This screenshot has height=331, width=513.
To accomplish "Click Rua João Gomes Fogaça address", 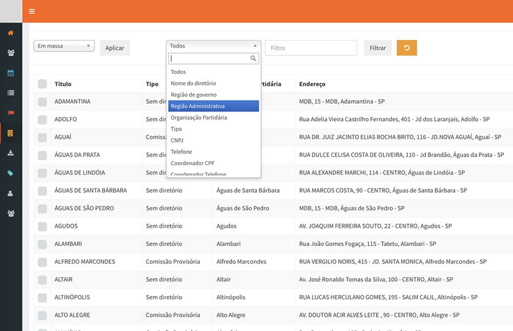I will pyautogui.click(x=368, y=244).
